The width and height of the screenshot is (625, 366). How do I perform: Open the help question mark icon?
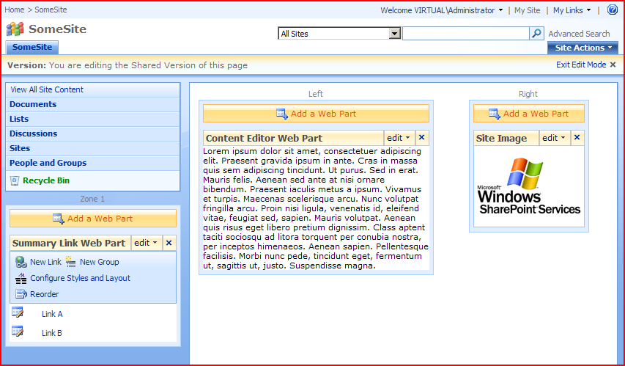tap(613, 10)
